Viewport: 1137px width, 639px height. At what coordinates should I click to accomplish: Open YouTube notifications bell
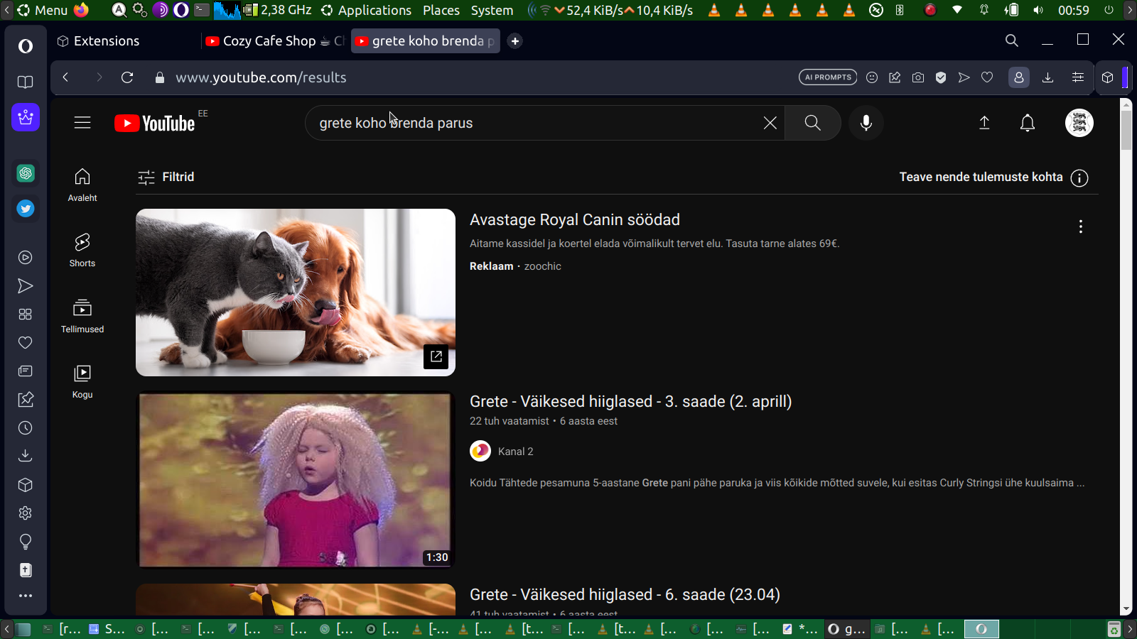[x=1028, y=123]
